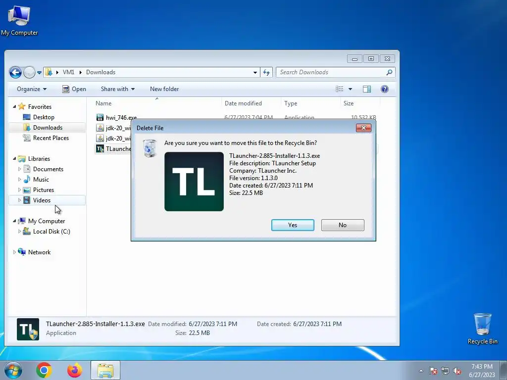
Task: Open the Share with menu
Action: click(118, 89)
